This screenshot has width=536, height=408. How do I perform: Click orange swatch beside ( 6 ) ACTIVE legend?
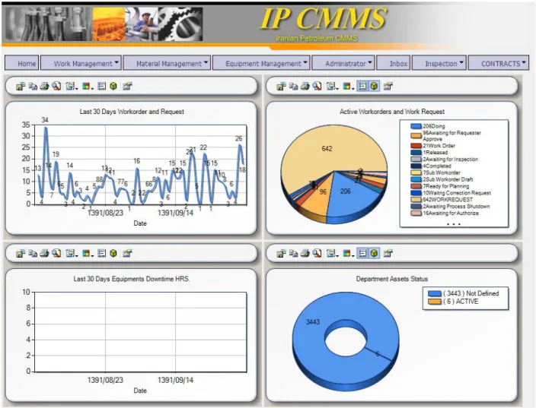tap(435, 302)
